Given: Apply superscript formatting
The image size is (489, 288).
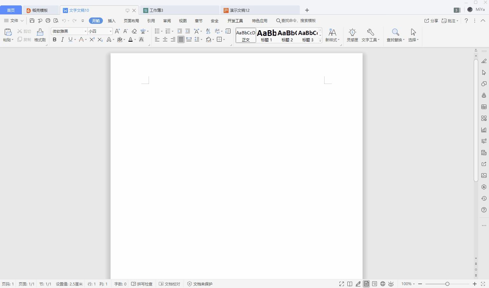Looking at the screenshot, I should [92, 40].
